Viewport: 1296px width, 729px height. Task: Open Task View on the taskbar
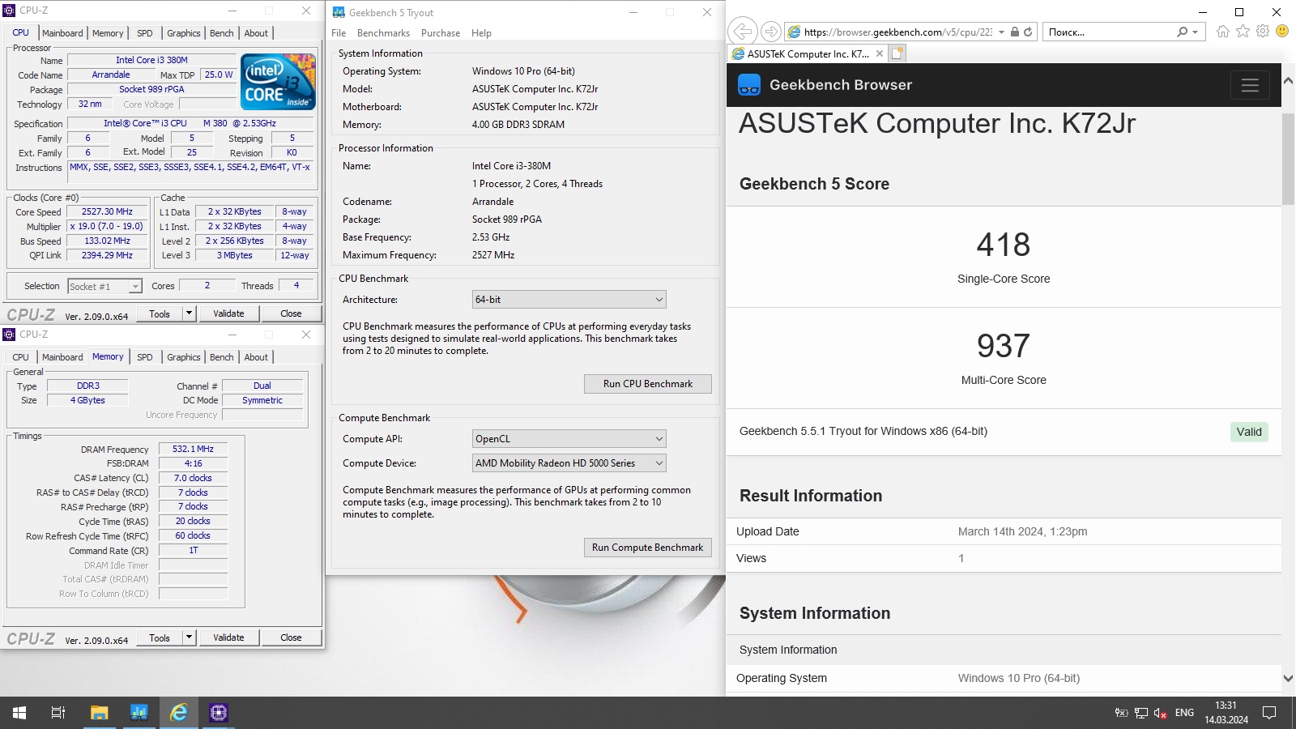click(x=58, y=713)
